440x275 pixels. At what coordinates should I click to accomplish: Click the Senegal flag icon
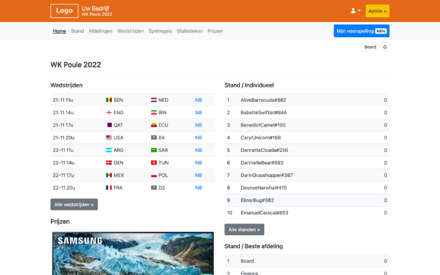click(109, 100)
